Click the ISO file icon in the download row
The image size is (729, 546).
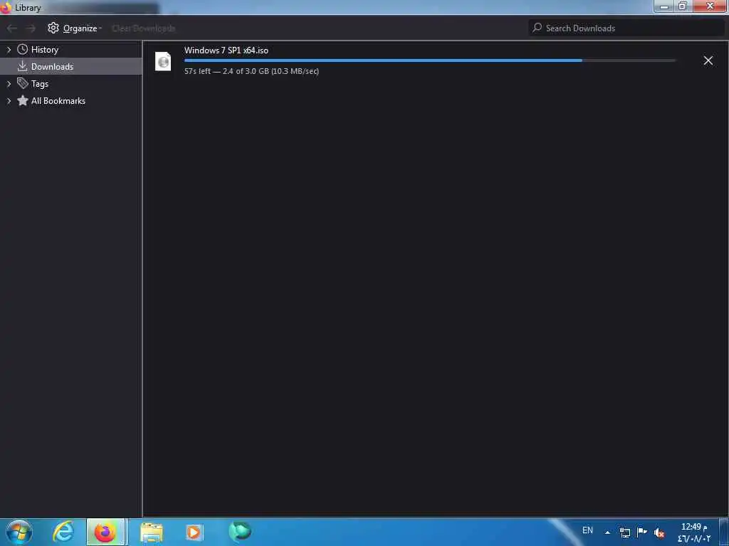point(163,61)
